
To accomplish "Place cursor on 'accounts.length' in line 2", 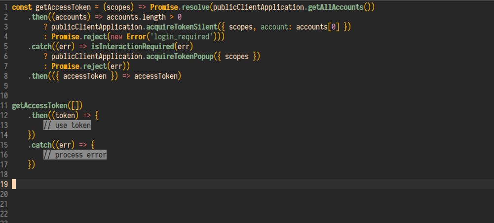I will click(x=136, y=17).
